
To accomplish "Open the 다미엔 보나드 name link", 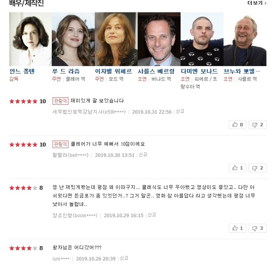I will pyautogui.click(x=199, y=71).
